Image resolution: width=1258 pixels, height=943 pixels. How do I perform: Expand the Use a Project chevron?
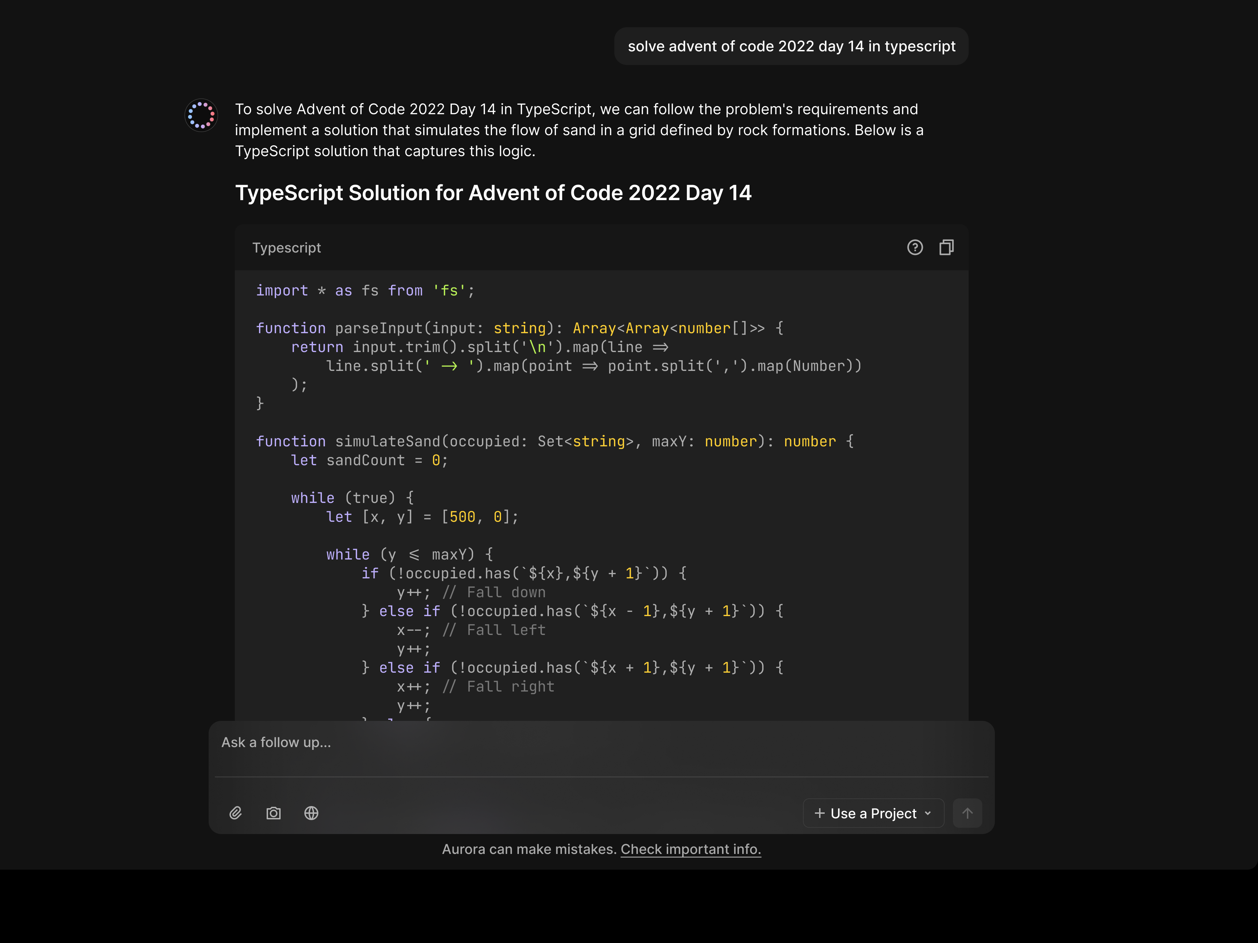pos(928,813)
